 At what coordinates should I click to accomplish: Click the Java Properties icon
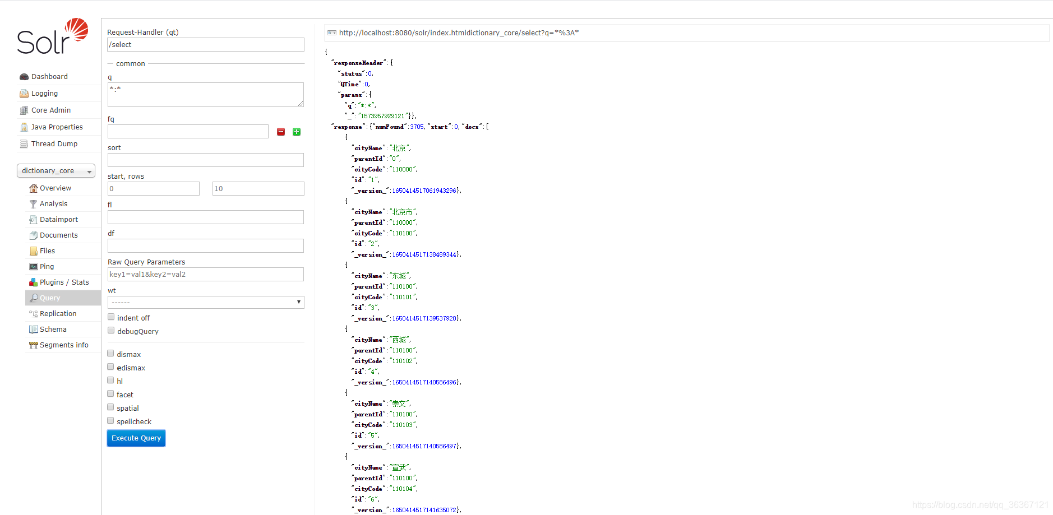24,127
